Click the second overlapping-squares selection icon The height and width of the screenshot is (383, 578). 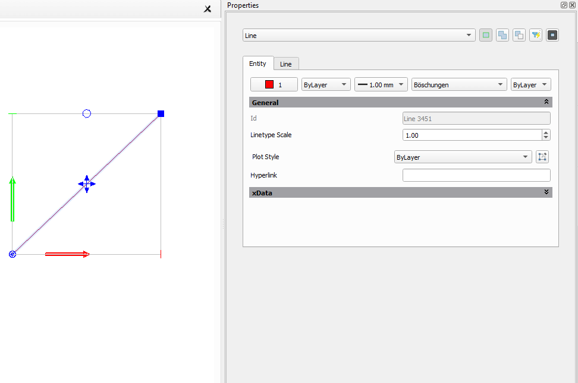519,35
